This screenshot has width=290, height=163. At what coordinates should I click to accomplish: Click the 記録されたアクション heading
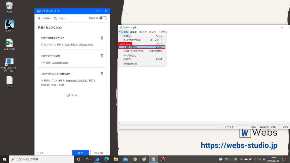point(50,28)
